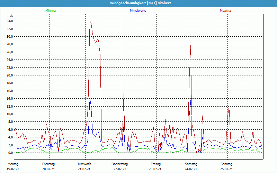Select the Dienstag day label

48,164
